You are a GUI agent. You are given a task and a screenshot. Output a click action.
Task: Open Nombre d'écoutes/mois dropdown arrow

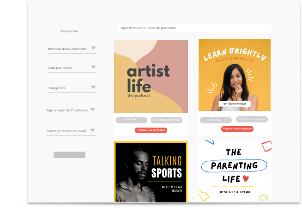click(x=93, y=48)
